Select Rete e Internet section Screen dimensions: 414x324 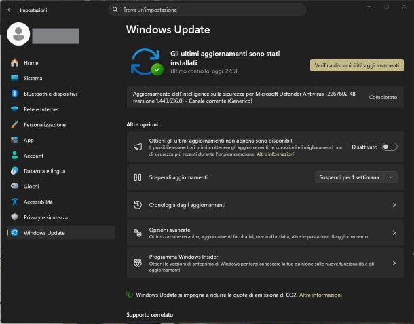[60, 109]
